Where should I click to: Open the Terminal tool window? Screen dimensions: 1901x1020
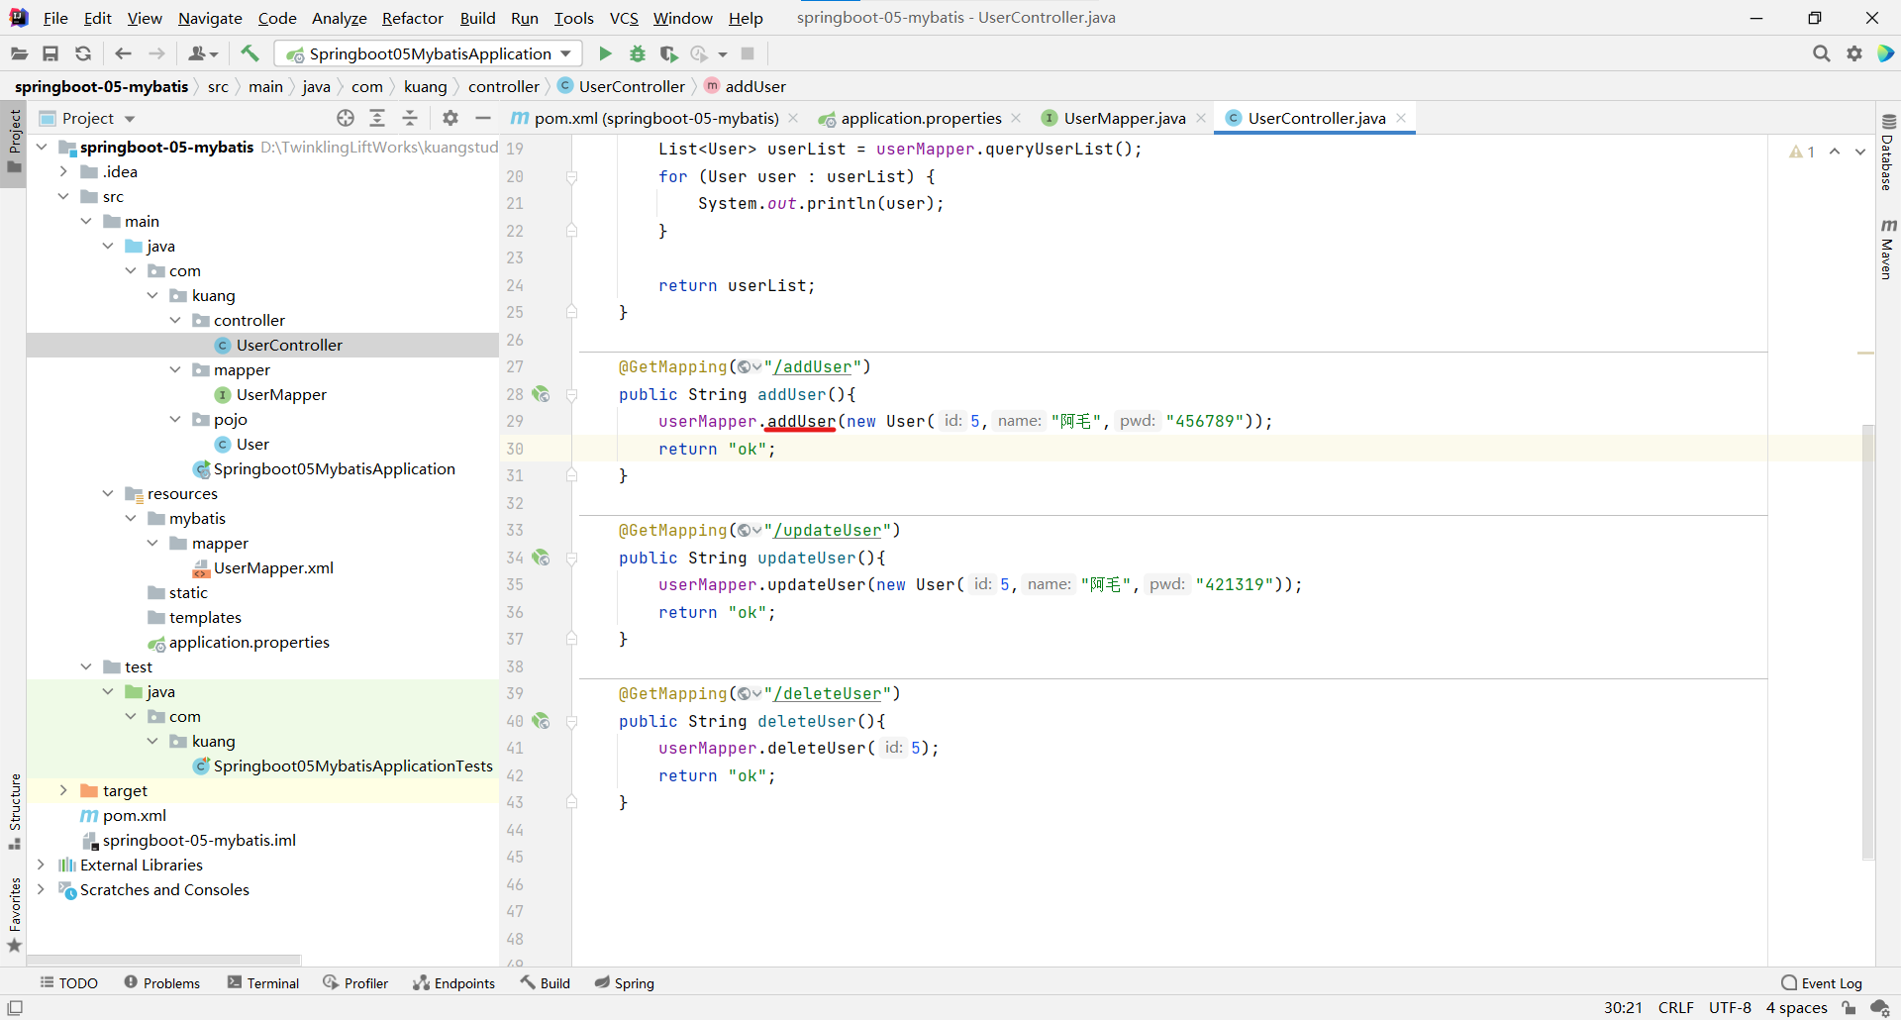click(x=263, y=982)
